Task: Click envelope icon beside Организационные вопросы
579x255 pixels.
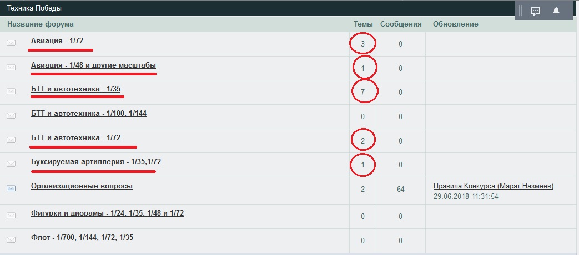Action: pos(11,188)
